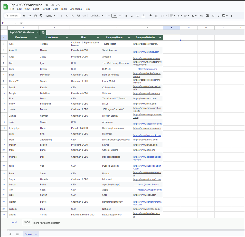
Task: Increase decimal places icon
Action: point(78,16)
